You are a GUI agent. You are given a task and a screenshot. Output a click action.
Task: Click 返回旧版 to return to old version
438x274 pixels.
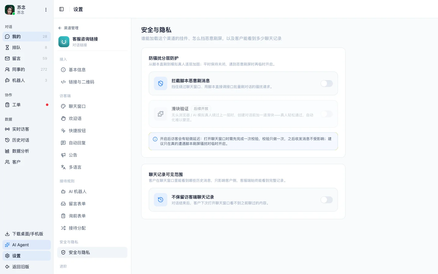pos(26,267)
